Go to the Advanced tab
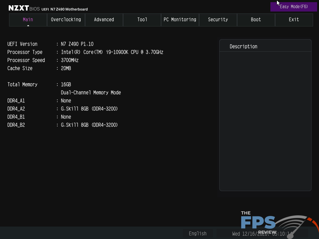 point(104,20)
